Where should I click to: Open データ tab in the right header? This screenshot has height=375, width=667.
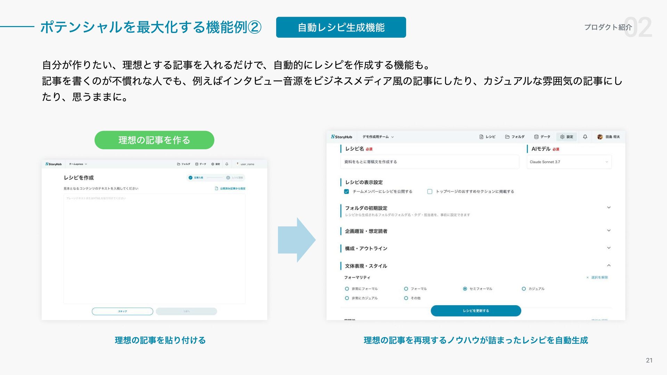pos(542,137)
